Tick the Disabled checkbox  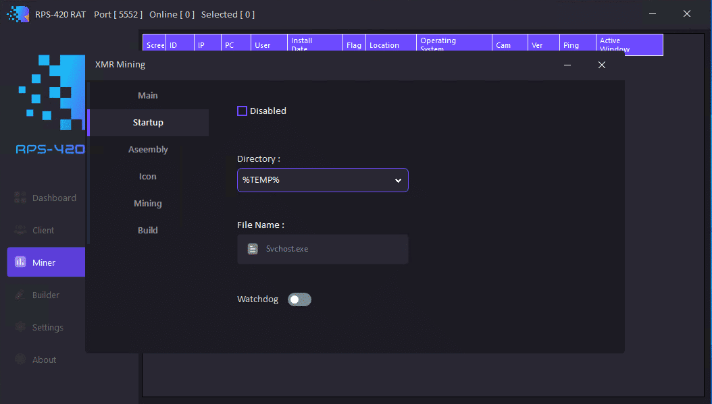[242, 111]
